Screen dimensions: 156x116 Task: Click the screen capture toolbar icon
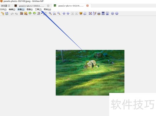pyautogui.click(x=107, y=13)
